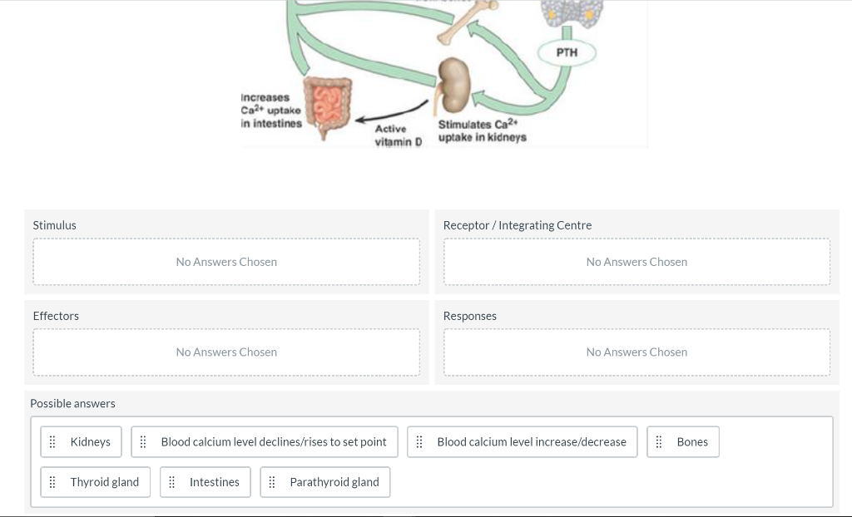This screenshot has width=852, height=517.
Task: Click the drag handle on Thyroid gland tile
Action: point(52,482)
